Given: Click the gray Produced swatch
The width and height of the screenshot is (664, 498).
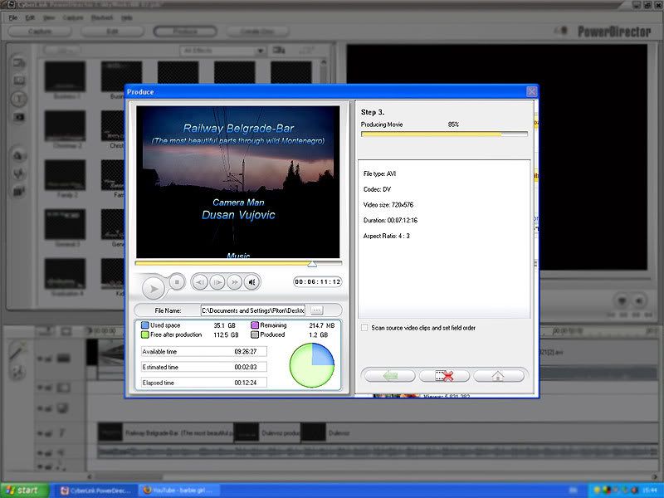Looking at the screenshot, I should [255, 334].
